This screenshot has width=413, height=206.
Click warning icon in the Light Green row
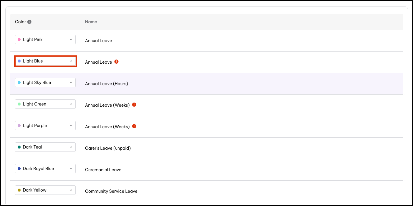[x=134, y=105]
